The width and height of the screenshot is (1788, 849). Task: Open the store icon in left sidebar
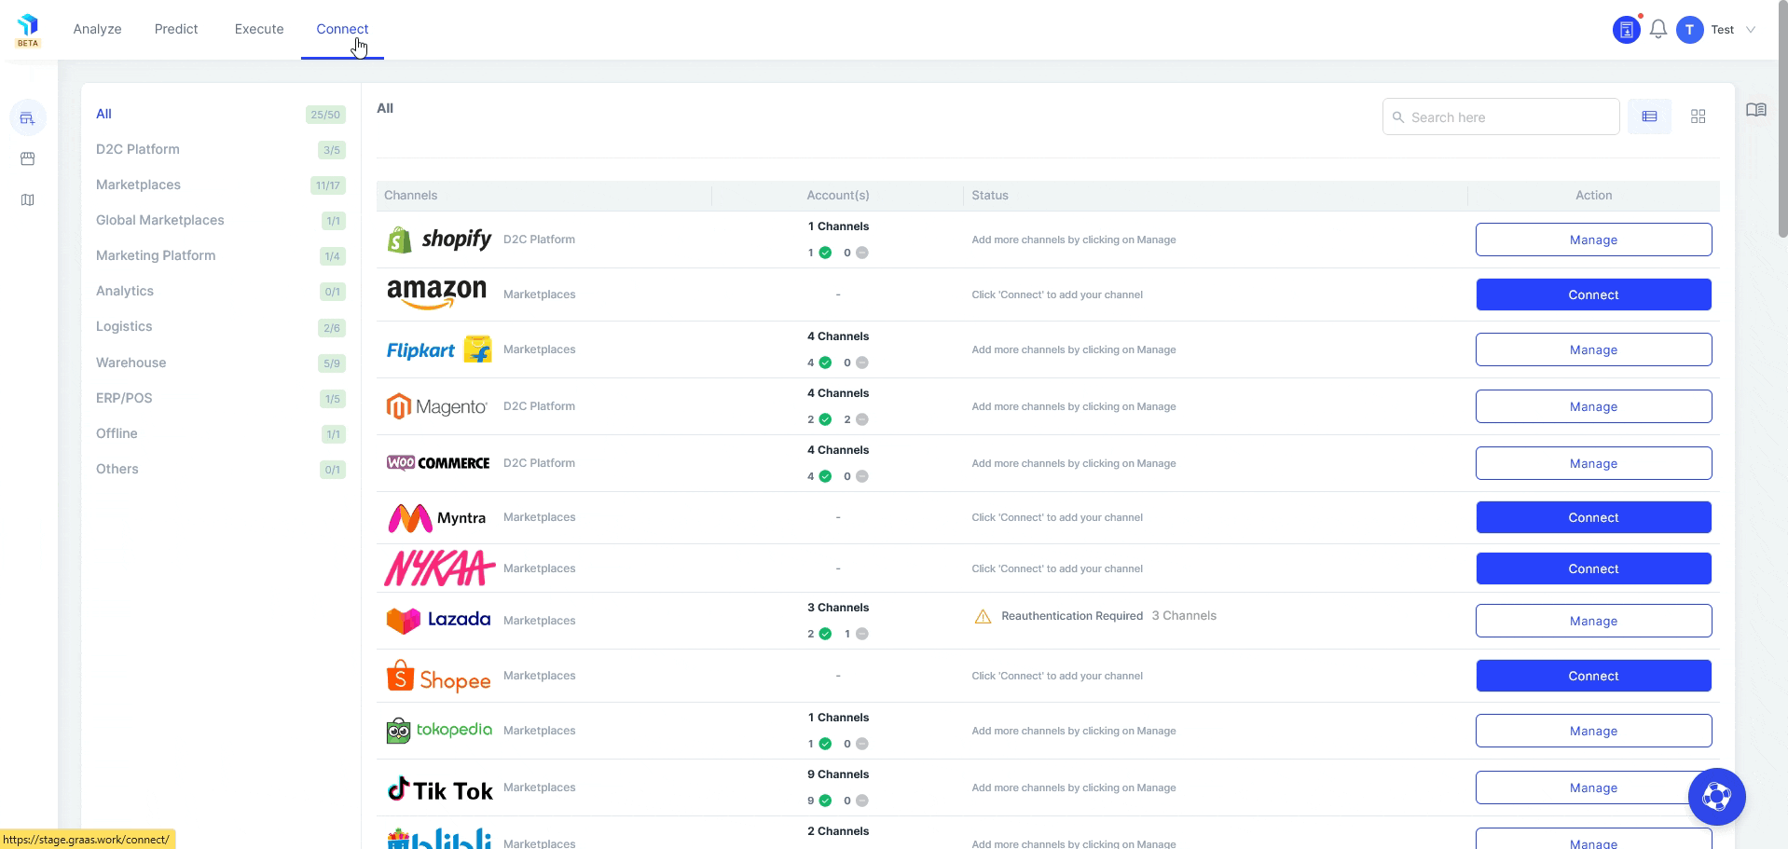(x=28, y=159)
